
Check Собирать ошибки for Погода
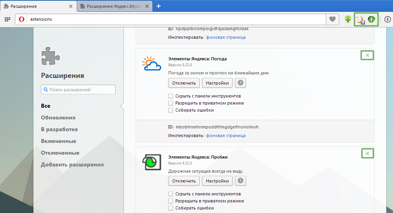pyautogui.click(x=171, y=110)
